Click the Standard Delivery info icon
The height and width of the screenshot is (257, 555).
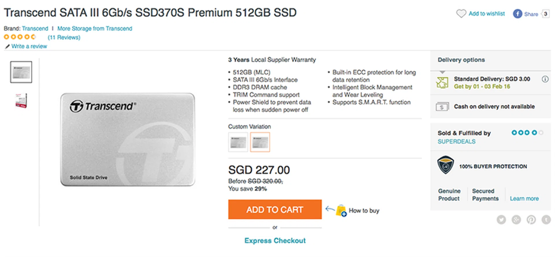[545, 79]
